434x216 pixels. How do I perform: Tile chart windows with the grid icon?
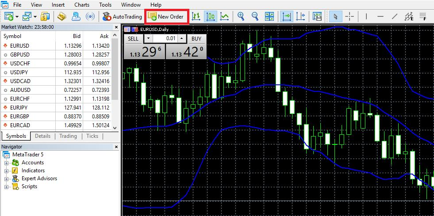[x=269, y=17]
